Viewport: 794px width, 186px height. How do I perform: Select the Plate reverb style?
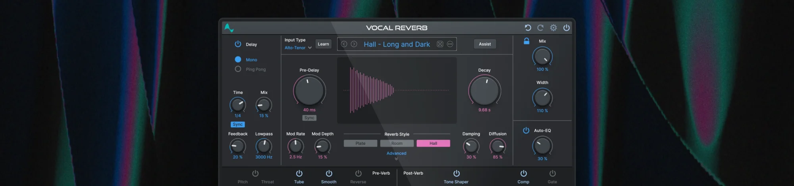[360, 143]
